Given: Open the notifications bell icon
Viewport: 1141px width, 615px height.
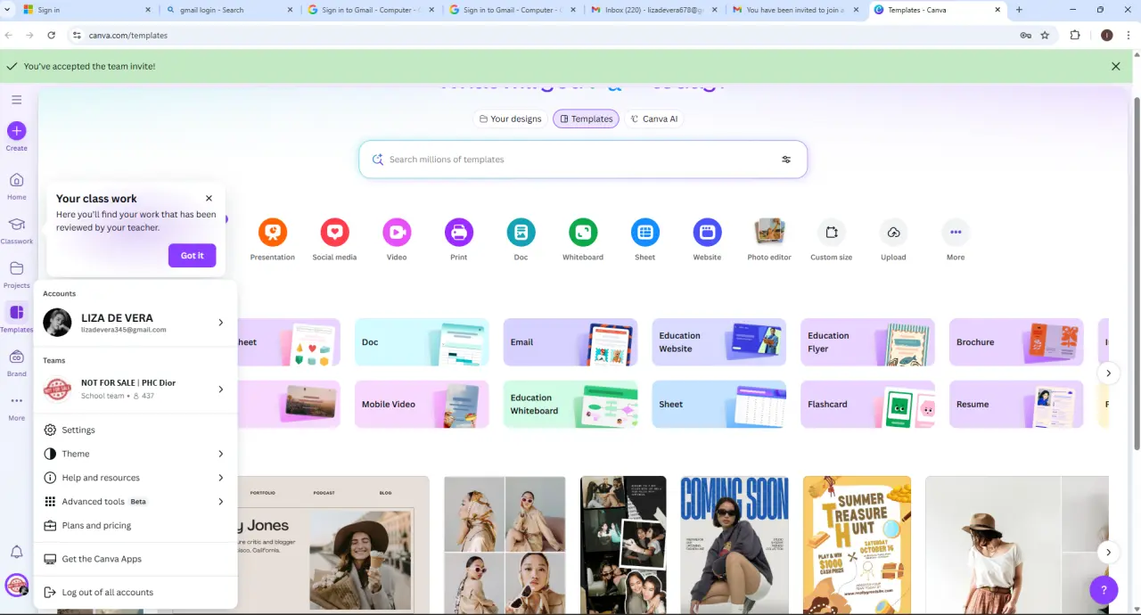Looking at the screenshot, I should [x=16, y=552].
